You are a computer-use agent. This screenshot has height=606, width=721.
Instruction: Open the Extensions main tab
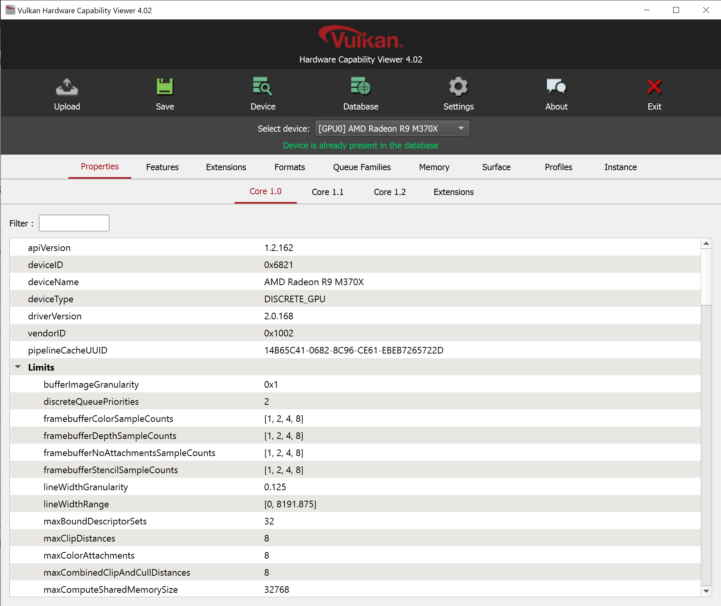click(x=226, y=167)
